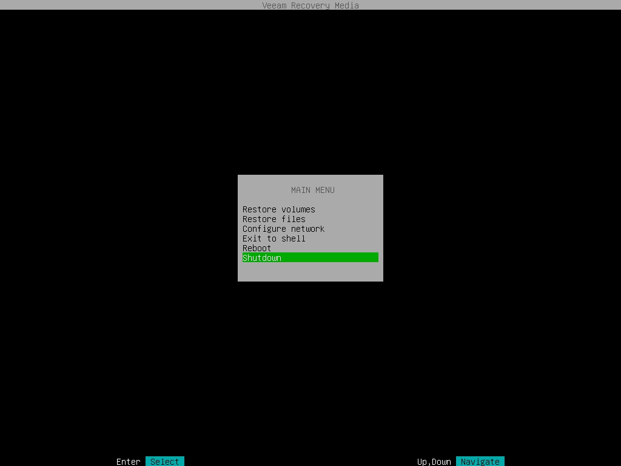
Task: Click the word 'volumes' in first menu entry
Action: (x=298, y=209)
